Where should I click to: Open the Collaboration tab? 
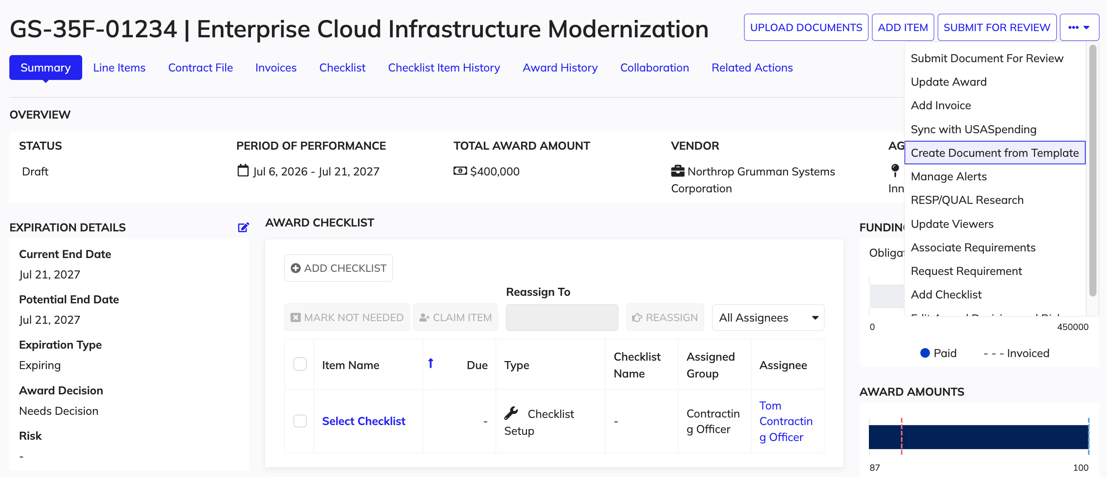[655, 68]
